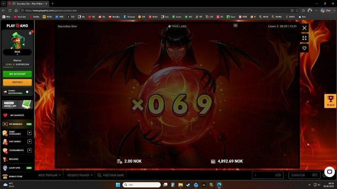The width and height of the screenshot is (337, 189).
Task: Click the Install App banner
Action: point(18,105)
